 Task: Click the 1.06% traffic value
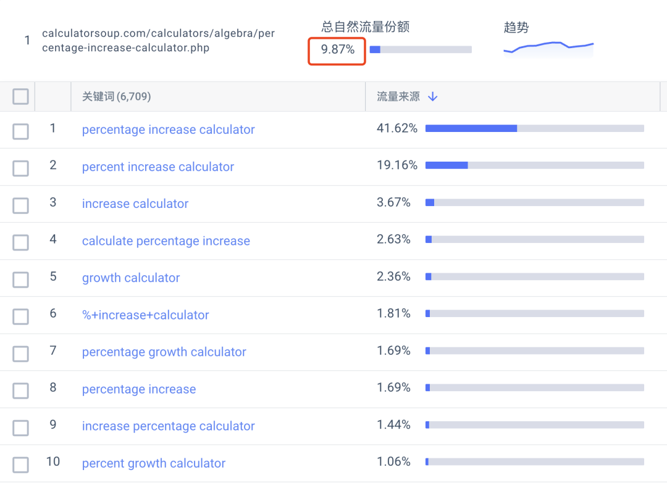pyautogui.click(x=393, y=461)
